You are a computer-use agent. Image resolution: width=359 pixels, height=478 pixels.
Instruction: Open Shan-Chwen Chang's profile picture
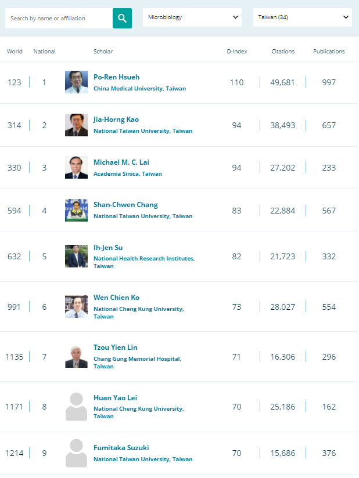coord(76,211)
